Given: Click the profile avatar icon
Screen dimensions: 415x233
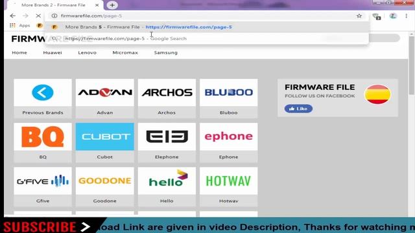Looking at the screenshot, I should pos(393,16).
